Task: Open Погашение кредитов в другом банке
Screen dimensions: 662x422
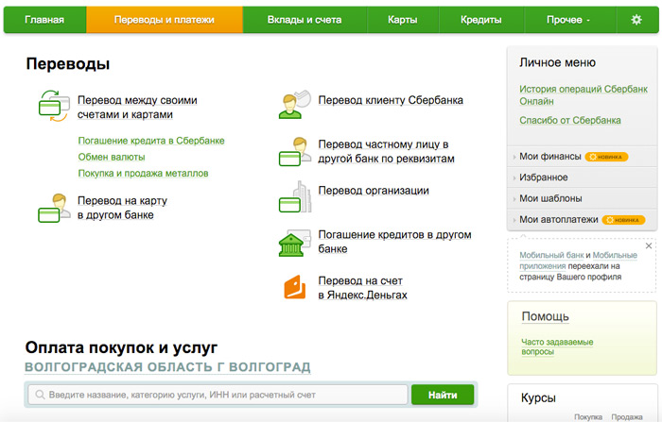Action: 394,242
